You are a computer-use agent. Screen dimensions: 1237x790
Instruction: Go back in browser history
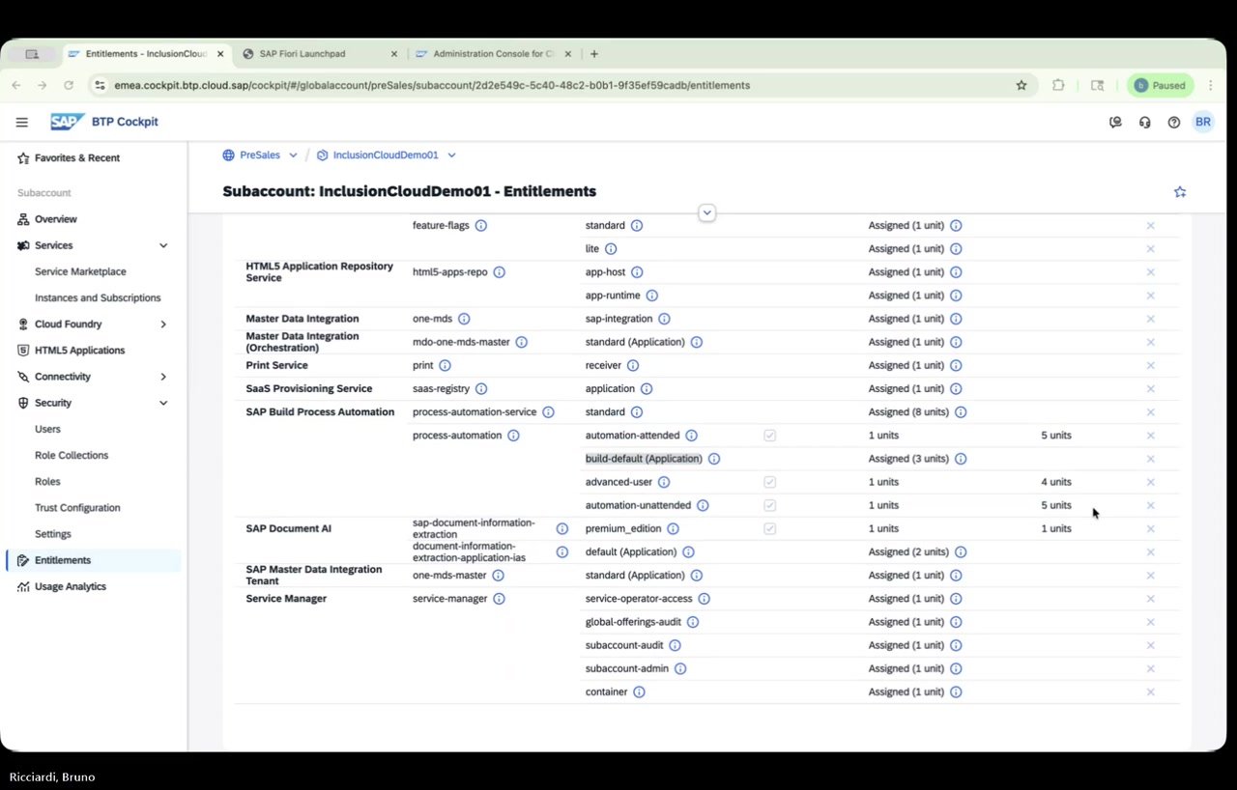[16, 85]
